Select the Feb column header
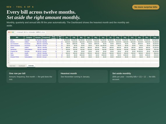 pyautogui.click(x=74, y=37)
